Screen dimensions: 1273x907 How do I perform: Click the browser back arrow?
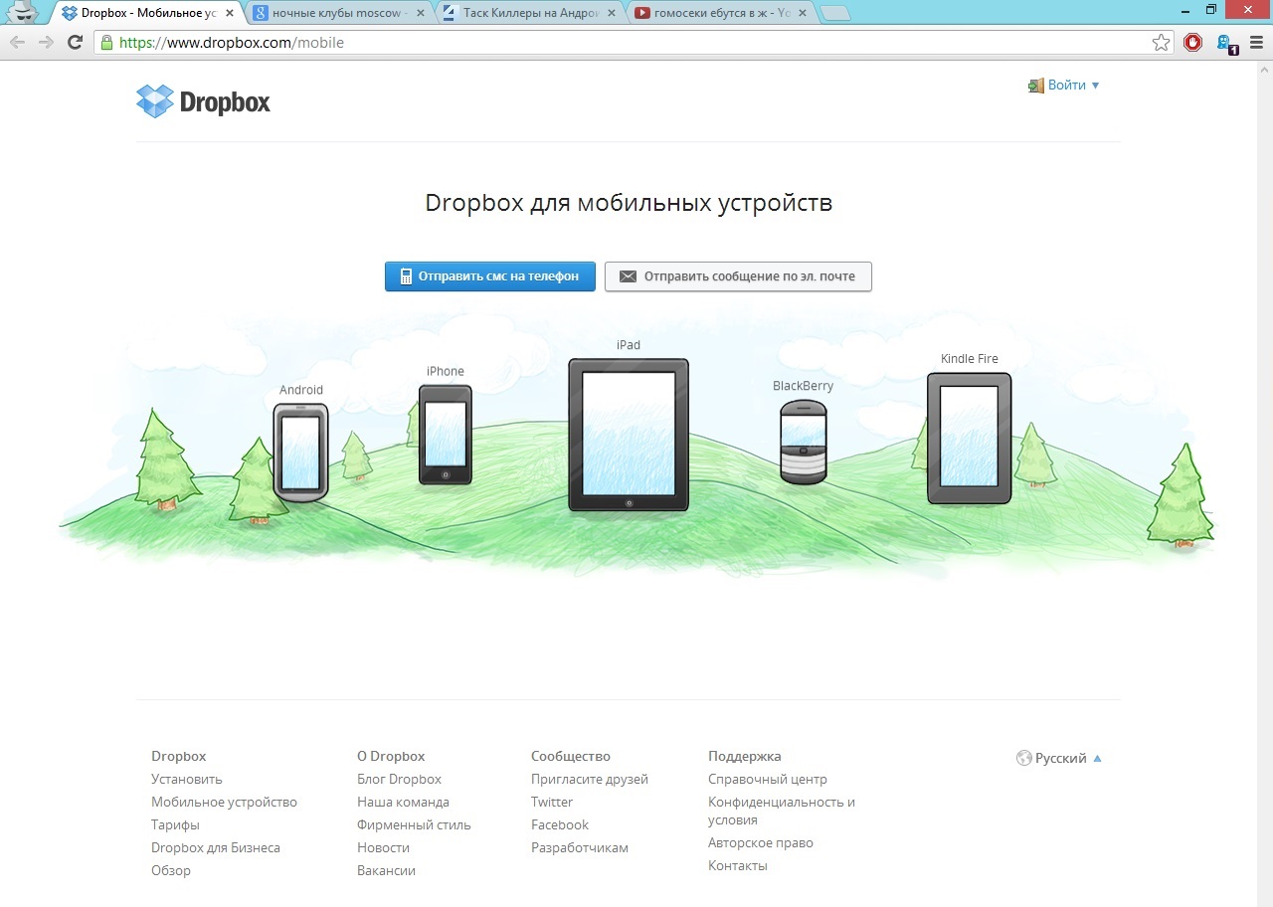coord(17,43)
